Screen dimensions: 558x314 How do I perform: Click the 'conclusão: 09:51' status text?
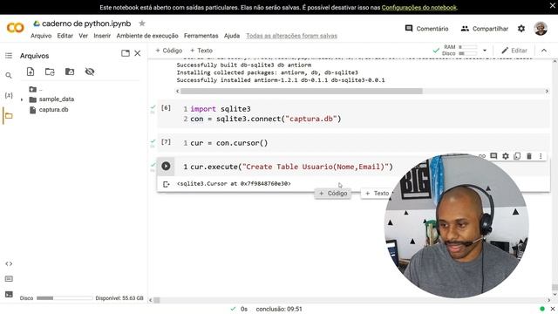279,309
